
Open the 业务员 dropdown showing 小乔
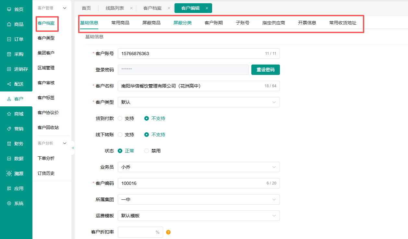tap(198, 167)
